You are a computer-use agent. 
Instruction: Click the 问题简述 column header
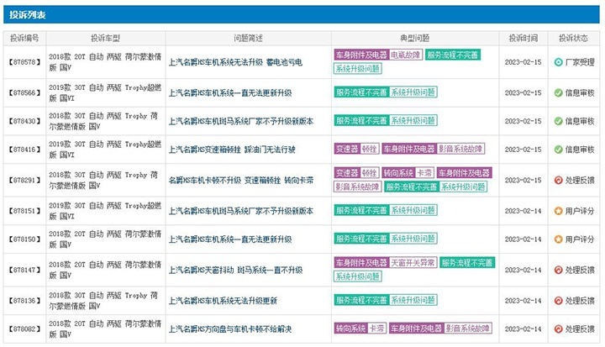(x=248, y=38)
